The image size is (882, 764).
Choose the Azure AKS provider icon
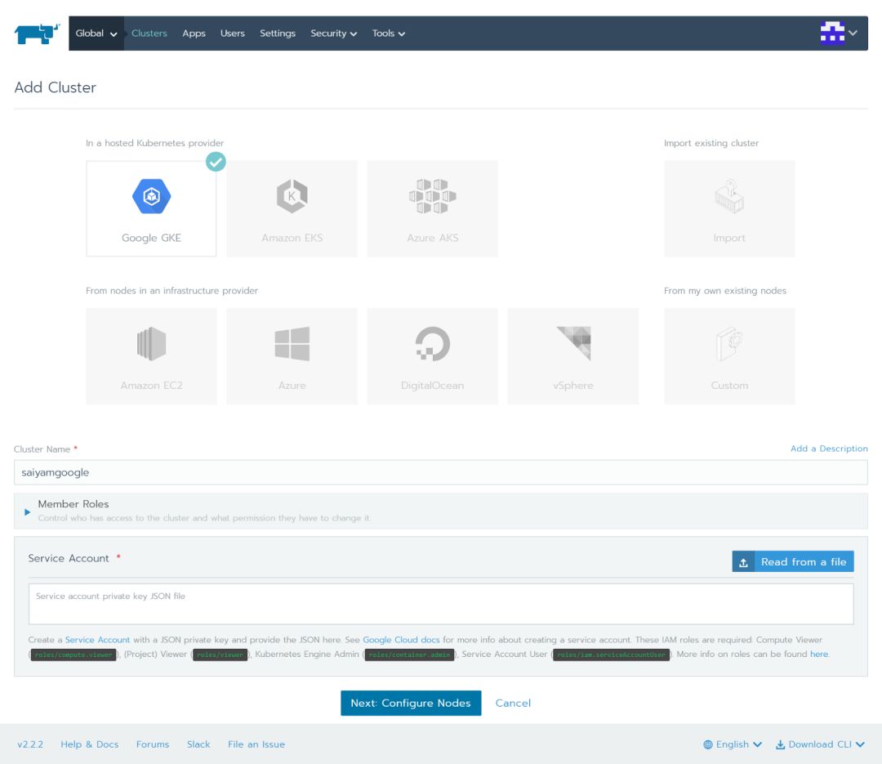click(433, 196)
